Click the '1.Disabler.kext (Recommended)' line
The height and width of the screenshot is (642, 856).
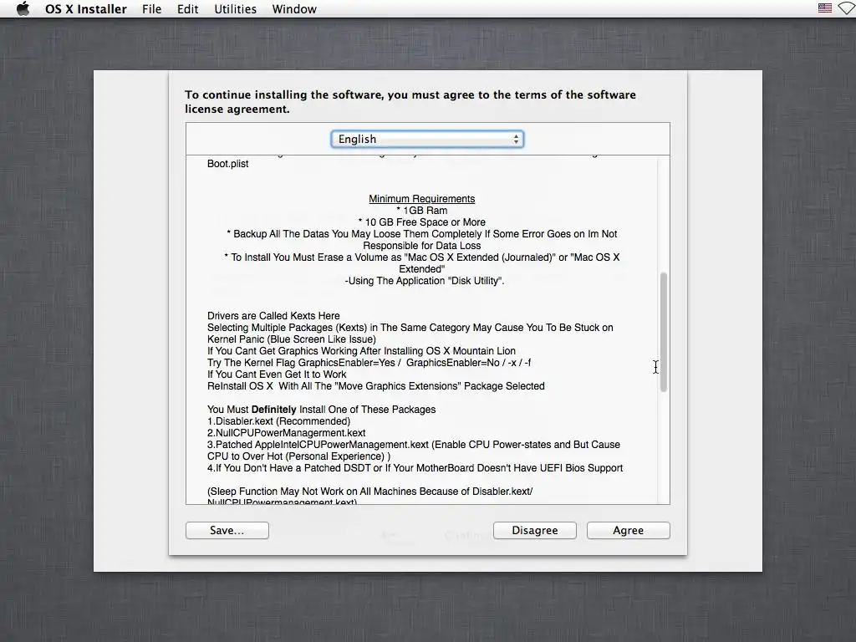click(x=278, y=421)
